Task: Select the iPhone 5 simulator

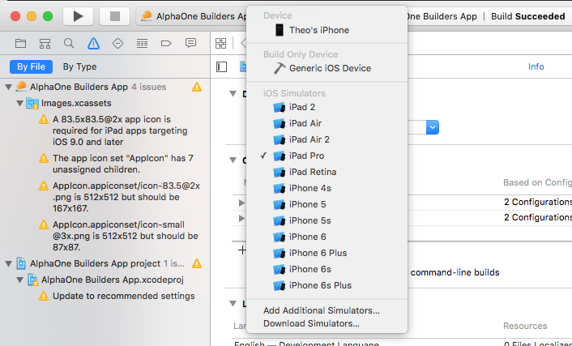Action: coord(327,204)
